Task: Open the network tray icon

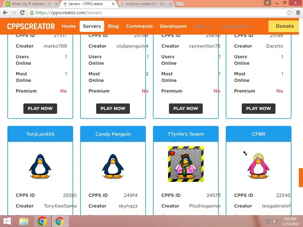Action: click(268, 221)
